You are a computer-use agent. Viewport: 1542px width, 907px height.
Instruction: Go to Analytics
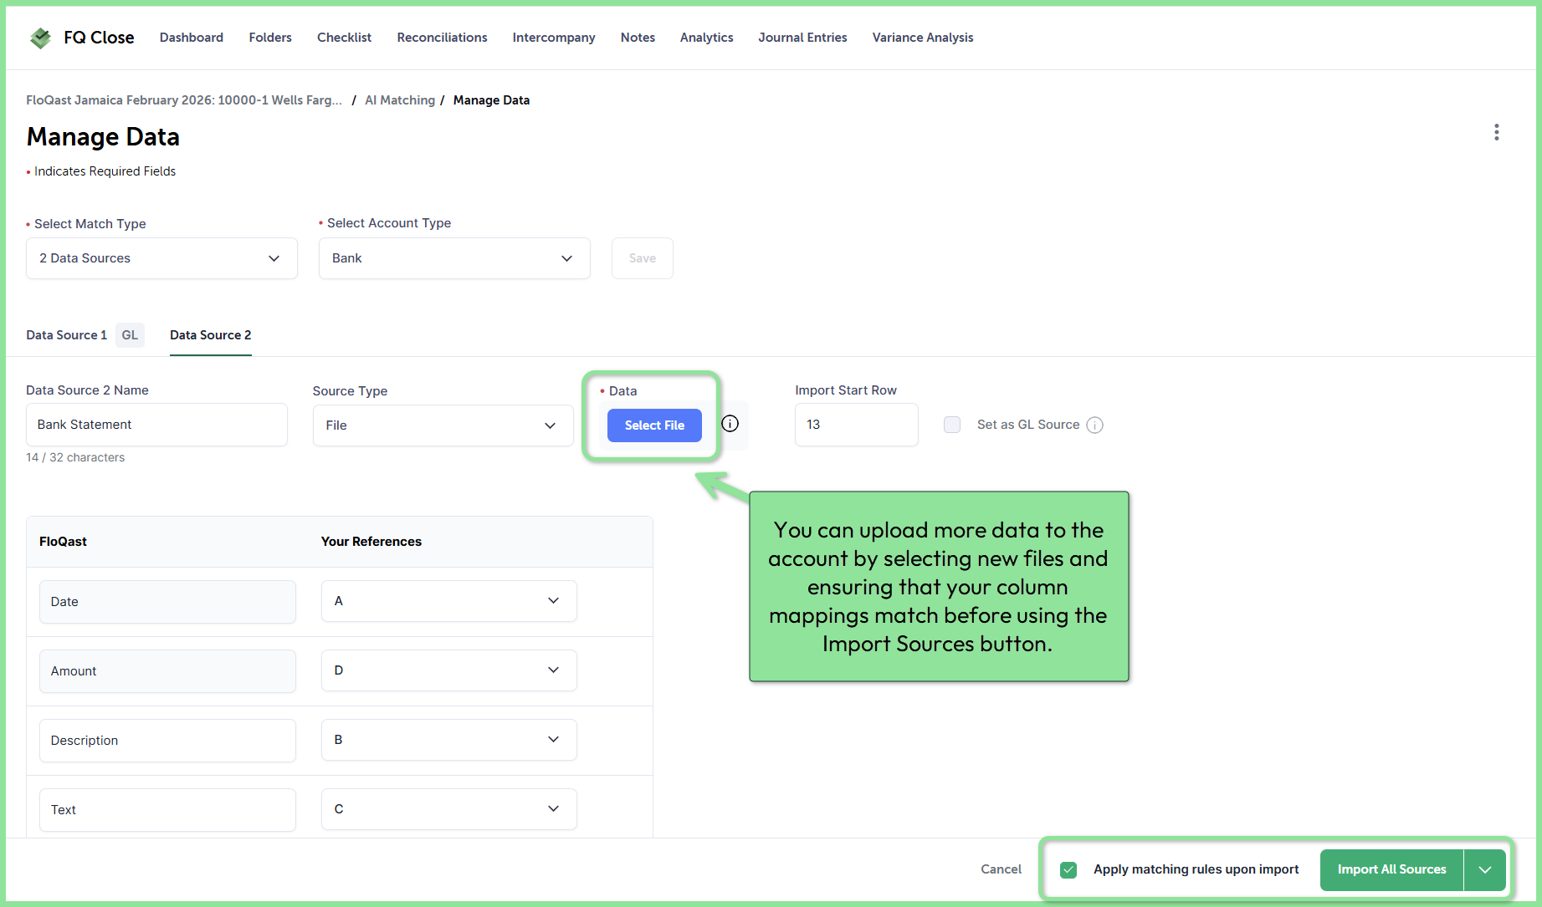(x=706, y=38)
